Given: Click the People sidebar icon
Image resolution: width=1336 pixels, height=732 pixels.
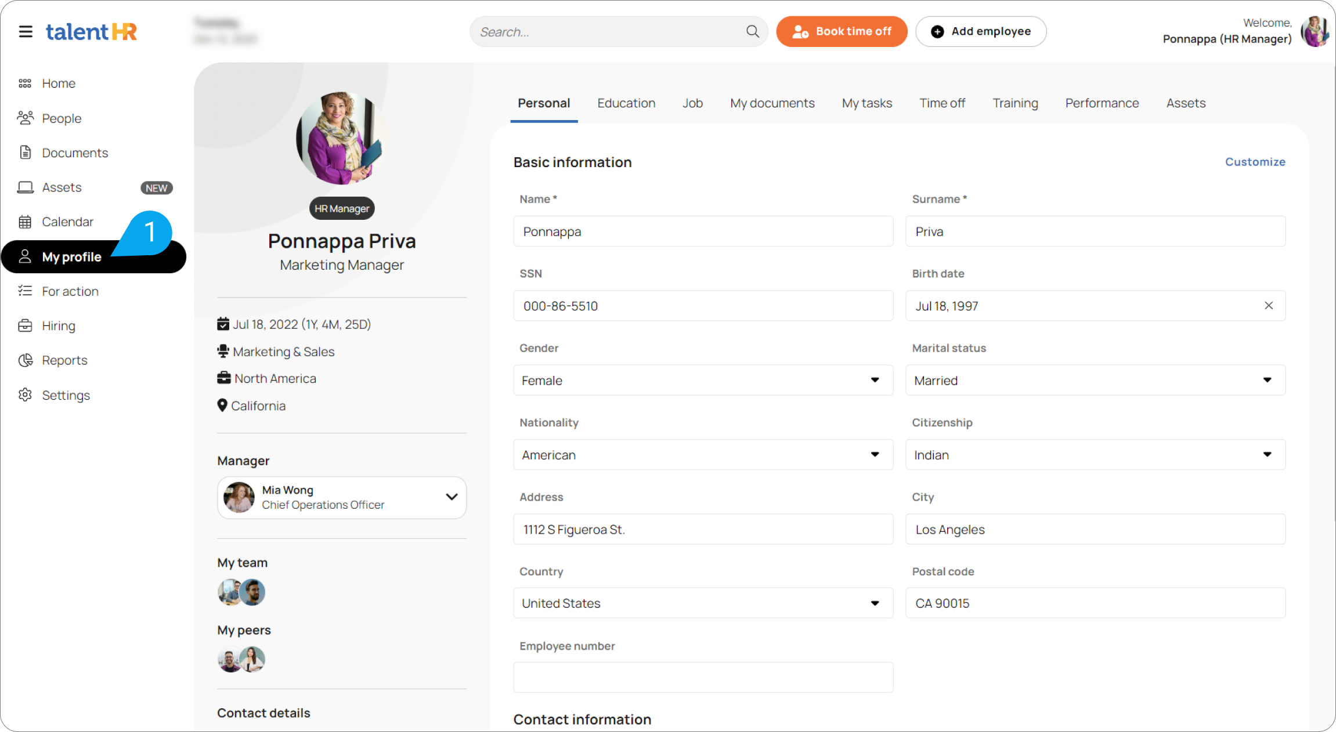Looking at the screenshot, I should [x=25, y=117].
